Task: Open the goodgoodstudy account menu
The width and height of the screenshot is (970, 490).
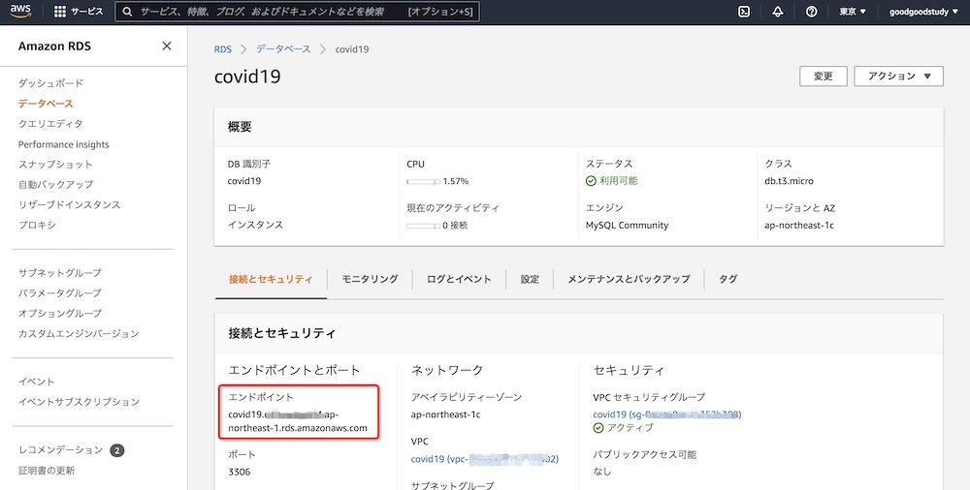Action: click(924, 12)
